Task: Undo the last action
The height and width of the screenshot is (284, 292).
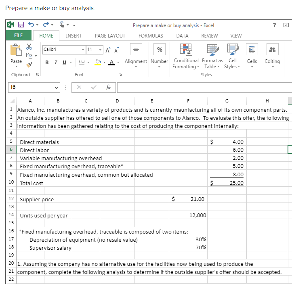Action: [x=31, y=24]
